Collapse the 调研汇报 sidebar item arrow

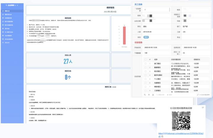click(x=22, y=11)
